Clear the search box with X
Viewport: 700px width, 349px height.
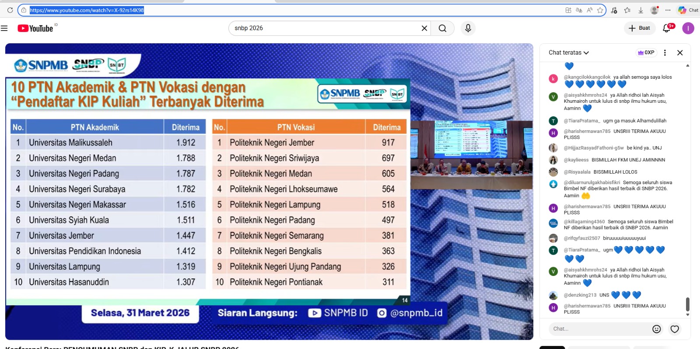coord(424,28)
